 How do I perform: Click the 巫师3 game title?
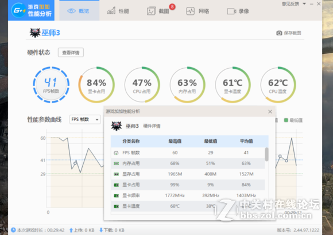point(51,33)
